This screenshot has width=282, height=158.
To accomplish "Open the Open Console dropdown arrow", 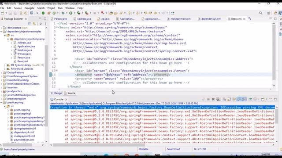I will (x=266, y=99).
